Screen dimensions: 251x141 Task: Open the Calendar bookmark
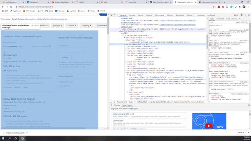(x=60, y=11)
